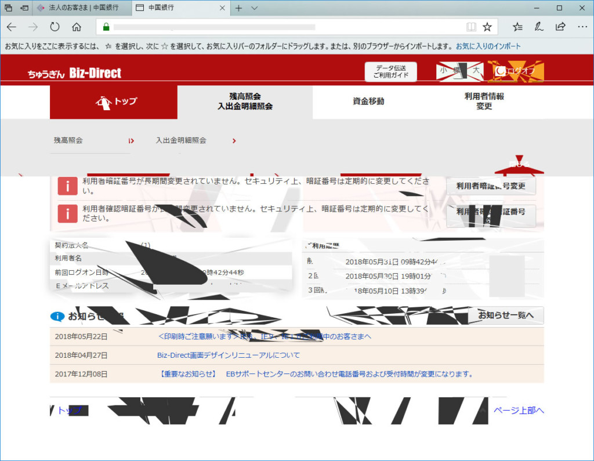Open 印刷時ご注意願います notice link
Image resolution: width=594 pixels, height=461 pixels.
[265, 336]
